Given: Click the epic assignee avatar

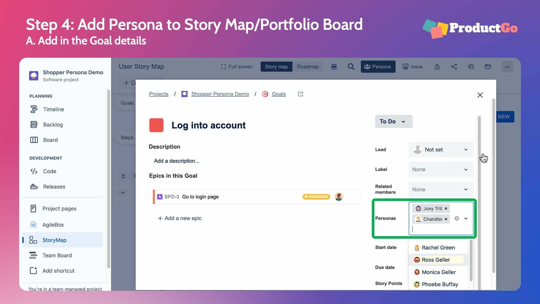Looking at the screenshot, I should [x=339, y=197].
